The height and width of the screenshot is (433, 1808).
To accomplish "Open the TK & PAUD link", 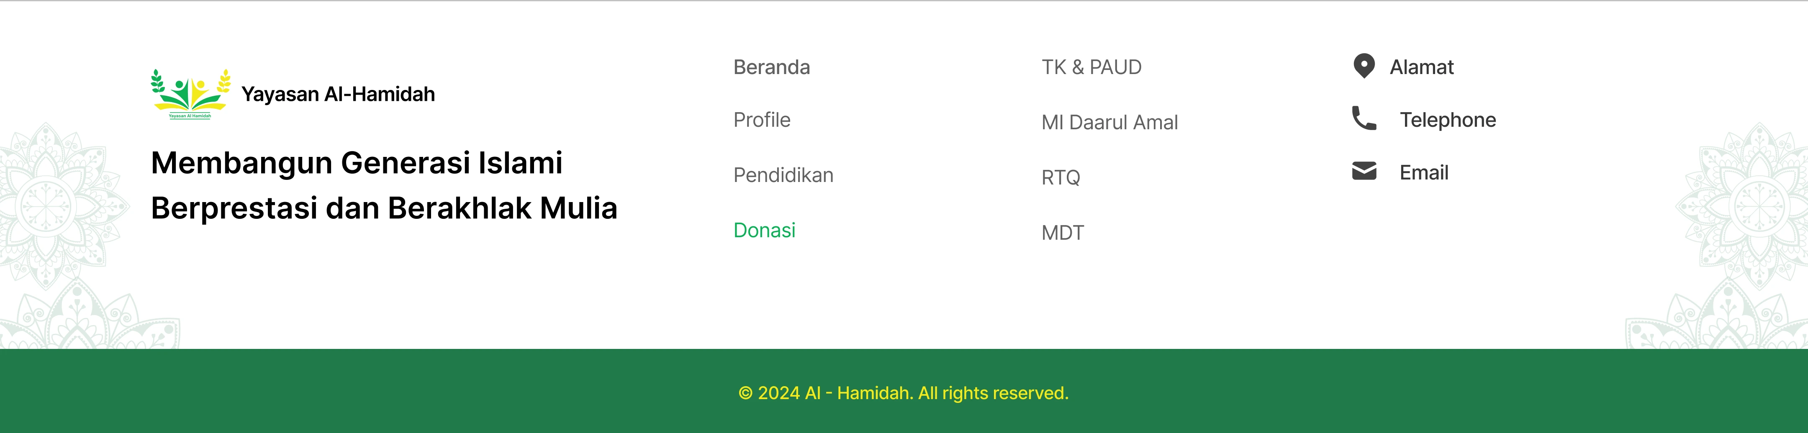I will pyautogui.click(x=1091, y=67).
